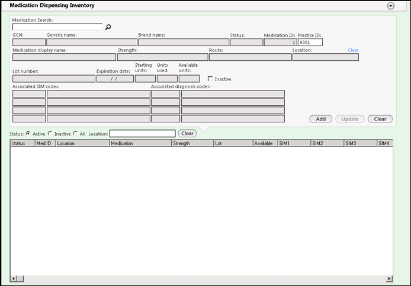The height and width of the screenshot is (286, 411).
Task: Click the Brand name field
Action: [x=184, y=43]
